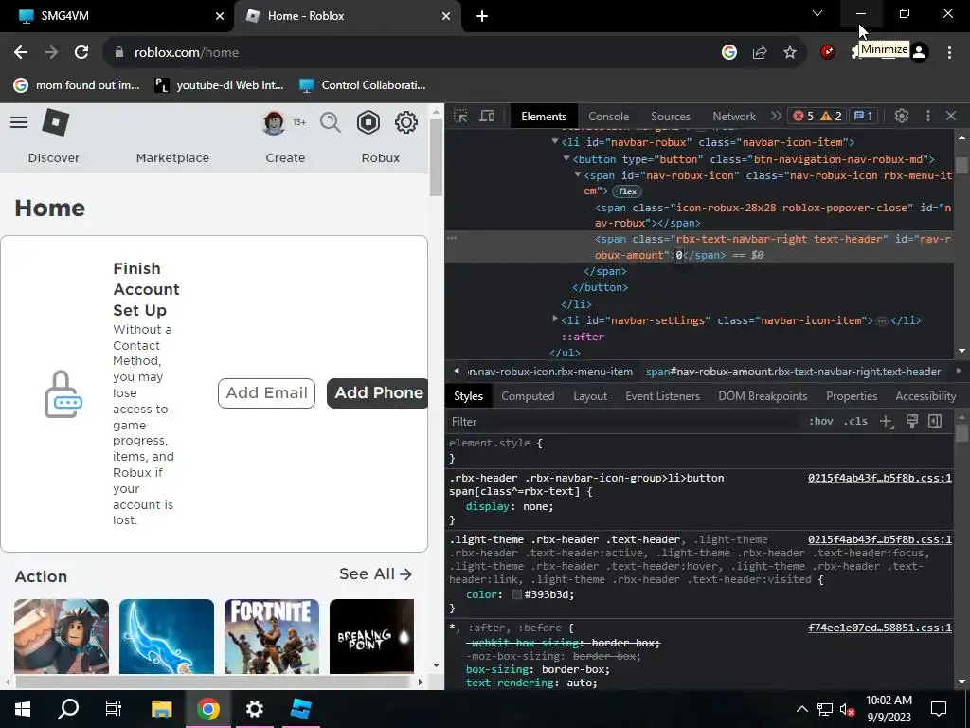Open taskbar notification center icon
This screenshot has height=728, width=970.
point(939,709)
